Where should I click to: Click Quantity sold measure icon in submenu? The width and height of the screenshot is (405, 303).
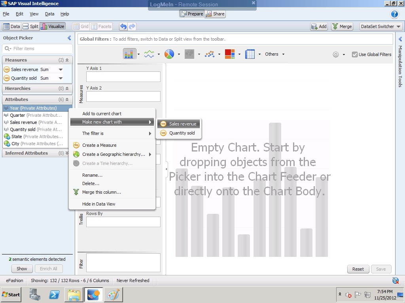coord(163,133)
